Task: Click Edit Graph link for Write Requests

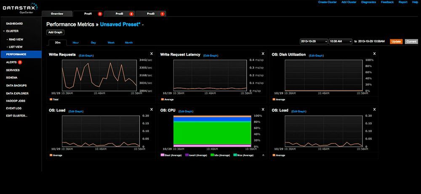Action: point(86,55)
